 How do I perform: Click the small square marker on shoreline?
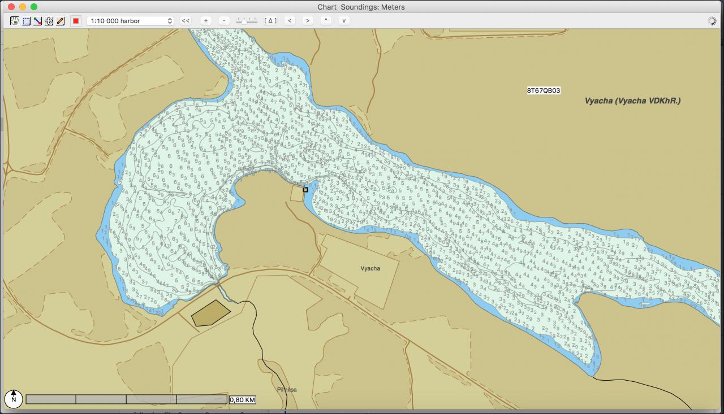(x=305, y=190)
